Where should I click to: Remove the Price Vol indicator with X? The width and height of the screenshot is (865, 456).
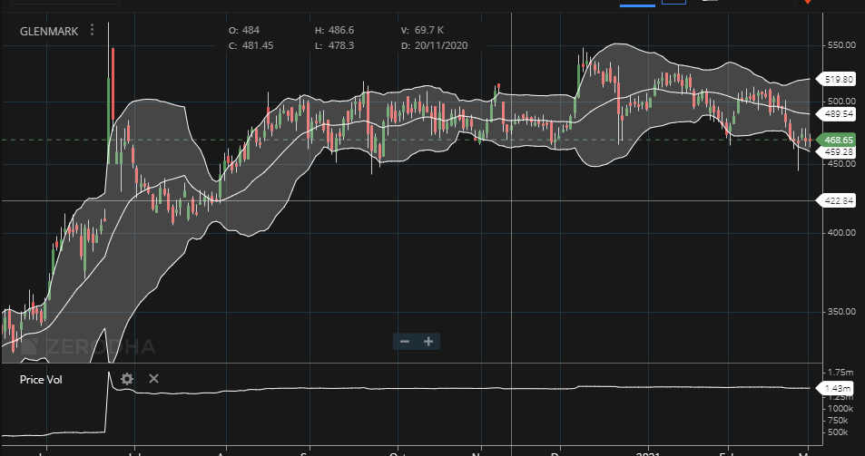154,379
